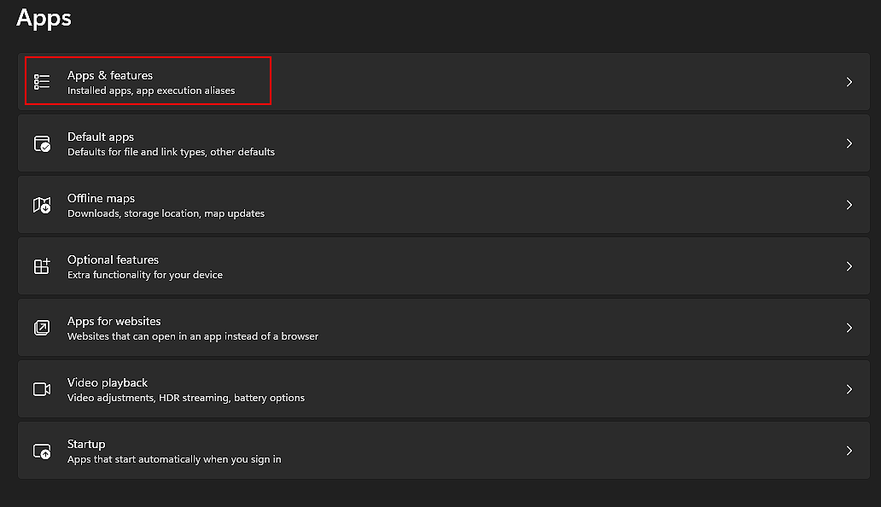Click the Default apps icon
The image size is (881, 507).
pos(42,143)
